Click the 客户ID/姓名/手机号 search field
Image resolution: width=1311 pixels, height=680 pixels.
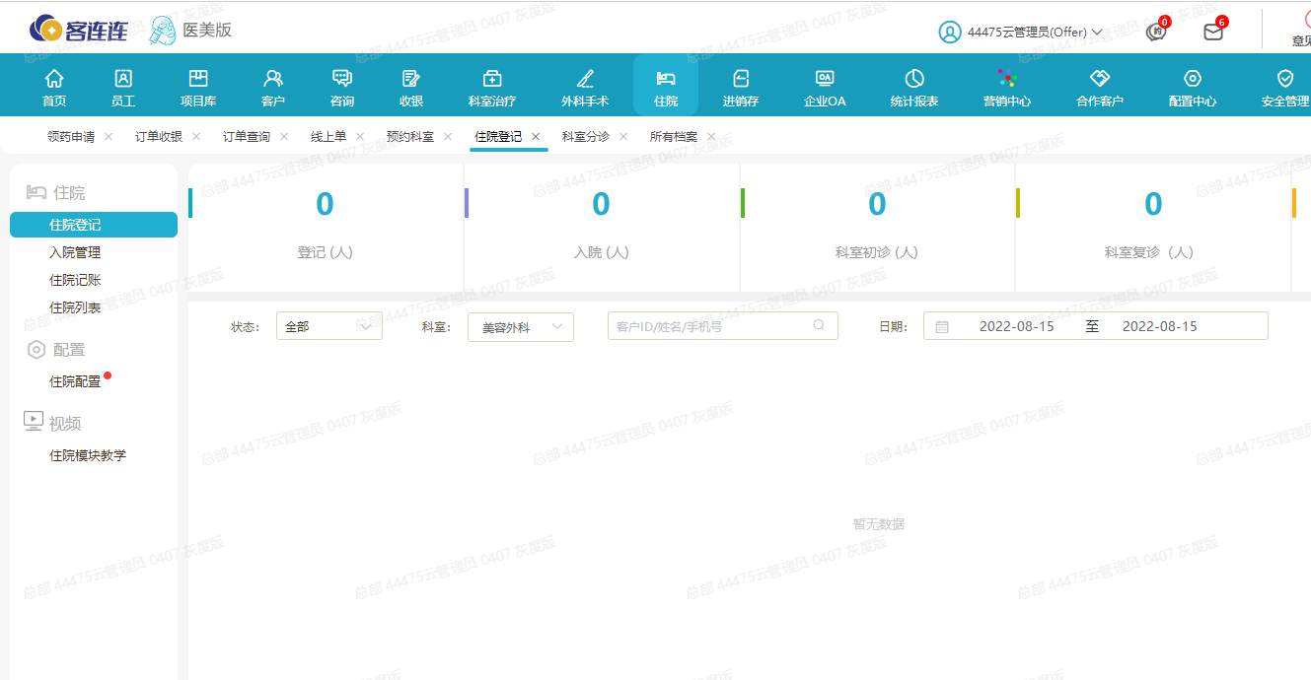710,326
